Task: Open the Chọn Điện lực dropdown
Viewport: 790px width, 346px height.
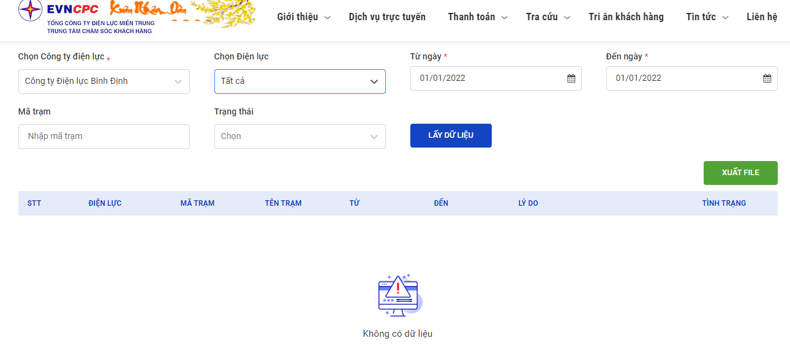Action: click(x=300, y=81)
